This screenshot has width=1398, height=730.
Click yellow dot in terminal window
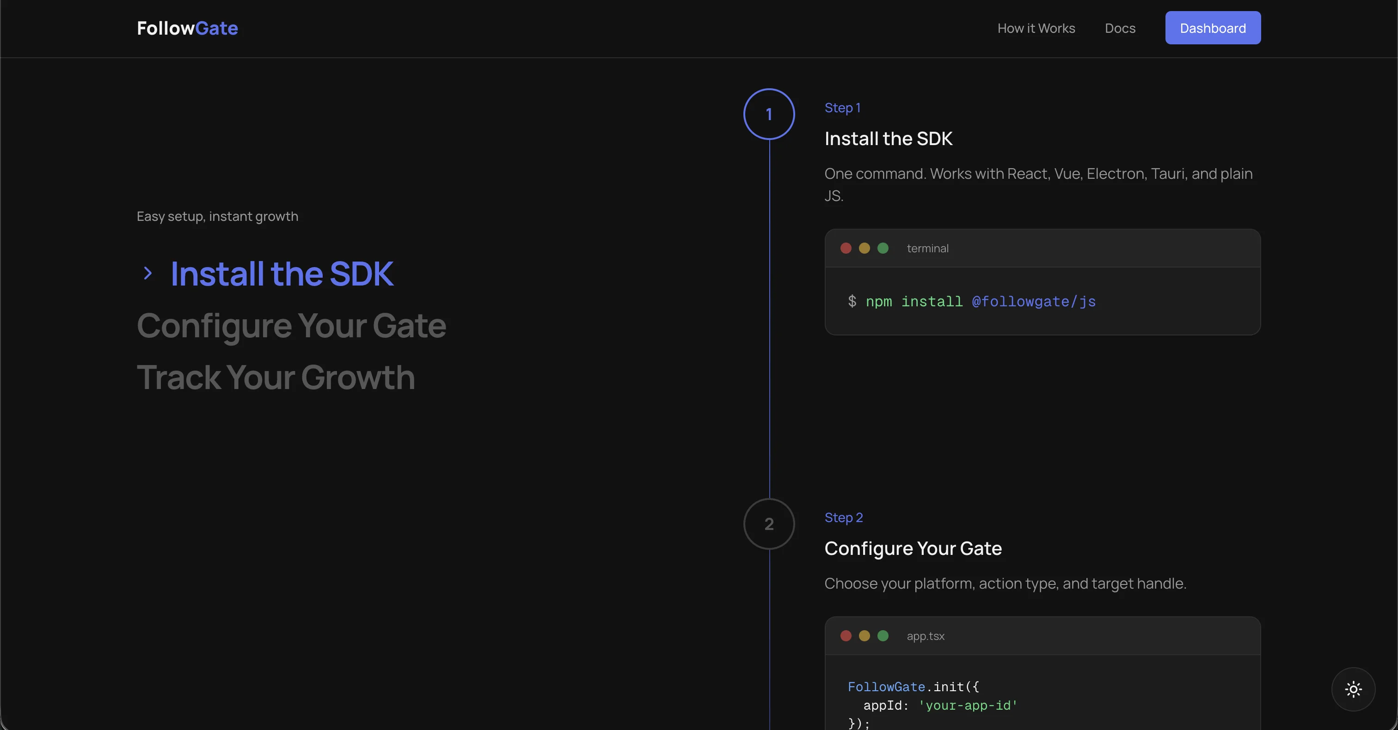click(864, 249)
